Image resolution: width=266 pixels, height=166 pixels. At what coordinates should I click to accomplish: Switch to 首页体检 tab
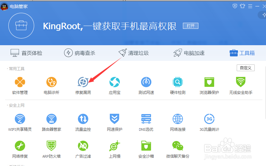pos(26,53)
